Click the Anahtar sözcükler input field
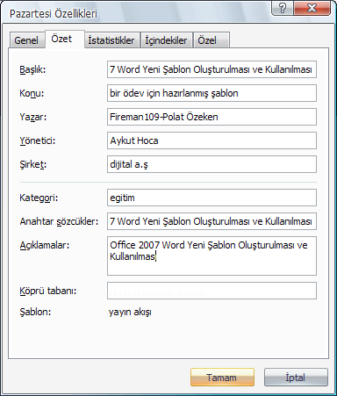Viewport: 337px width, 396px height. coord(212,221)
